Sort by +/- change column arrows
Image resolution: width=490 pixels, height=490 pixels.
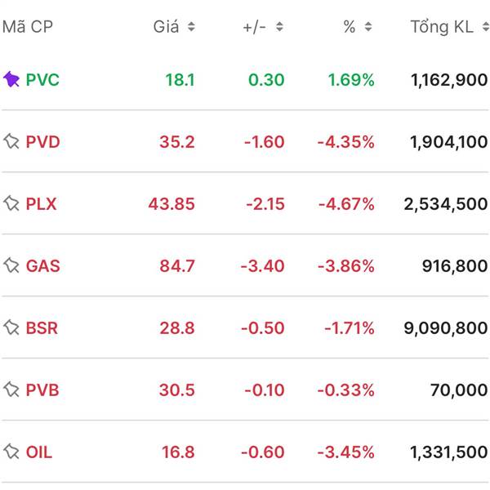click(x=279, y=27)
